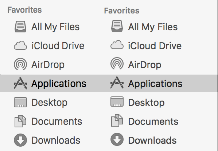This screenshot has height=151, width=218.
Task: Click the AirDrop icon in right sidebar
Action: click(117, 64)
